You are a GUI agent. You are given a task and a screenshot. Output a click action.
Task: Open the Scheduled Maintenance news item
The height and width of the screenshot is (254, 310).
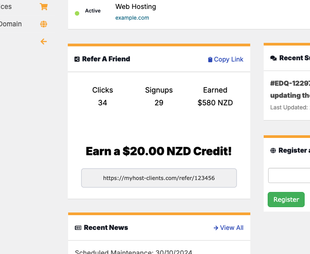[x=133, y=251]
